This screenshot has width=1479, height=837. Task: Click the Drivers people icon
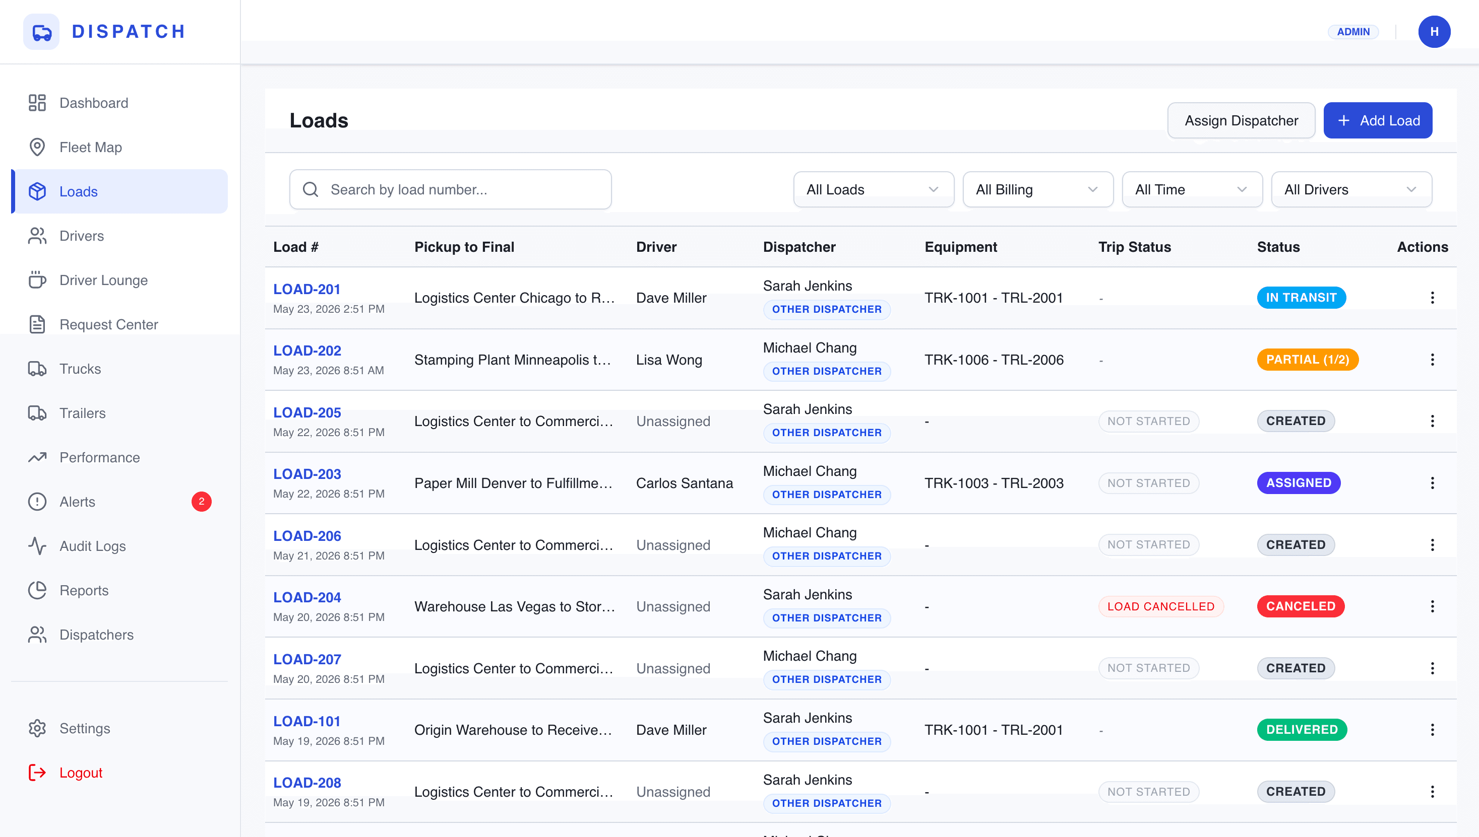point(37,236)
